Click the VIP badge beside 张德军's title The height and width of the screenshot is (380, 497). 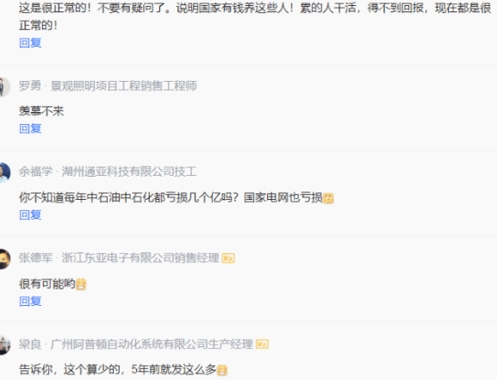pos(228,259)
